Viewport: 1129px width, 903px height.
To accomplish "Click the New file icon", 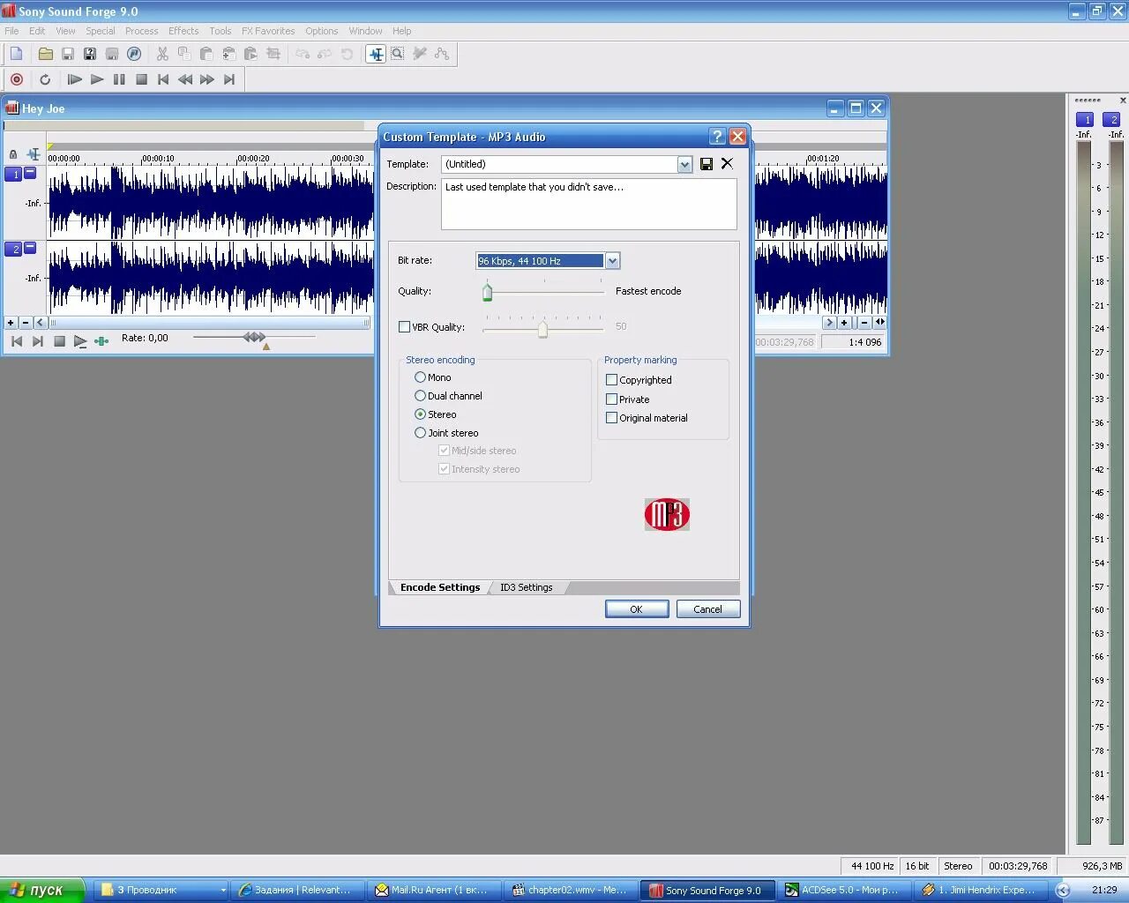I will [16, 54].
